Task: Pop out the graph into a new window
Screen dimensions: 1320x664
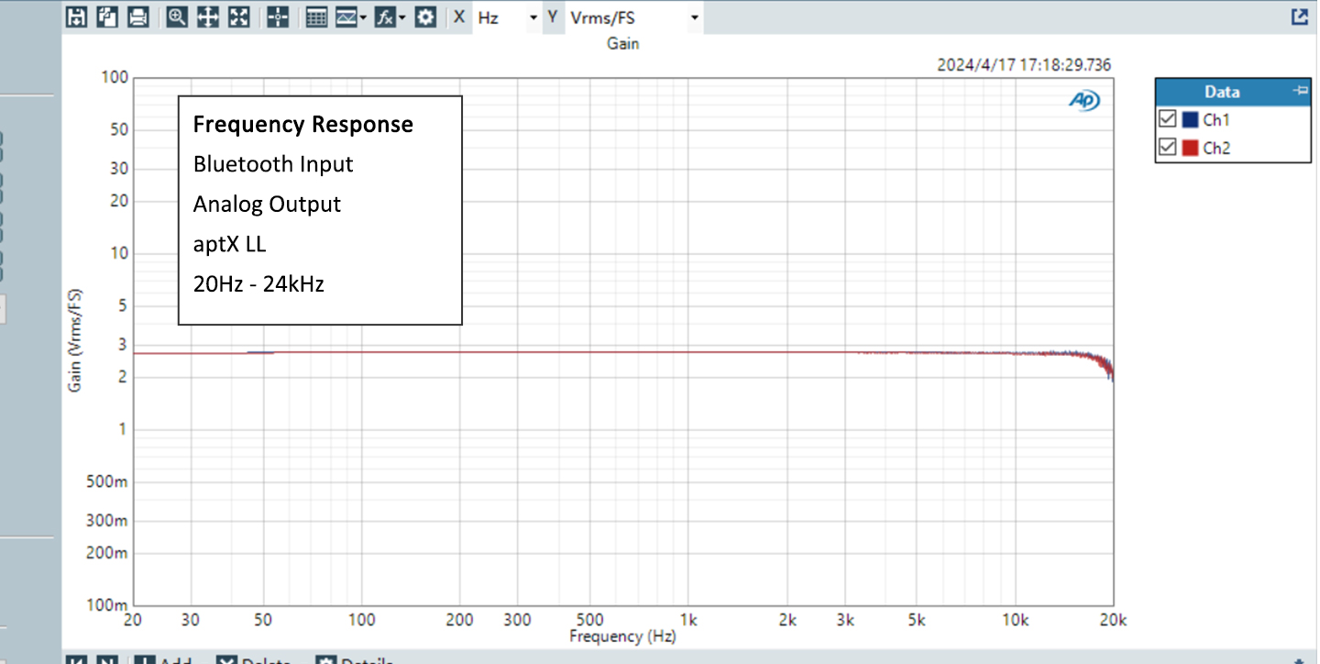Action: pyautogui.click(x=1299, y=17)
